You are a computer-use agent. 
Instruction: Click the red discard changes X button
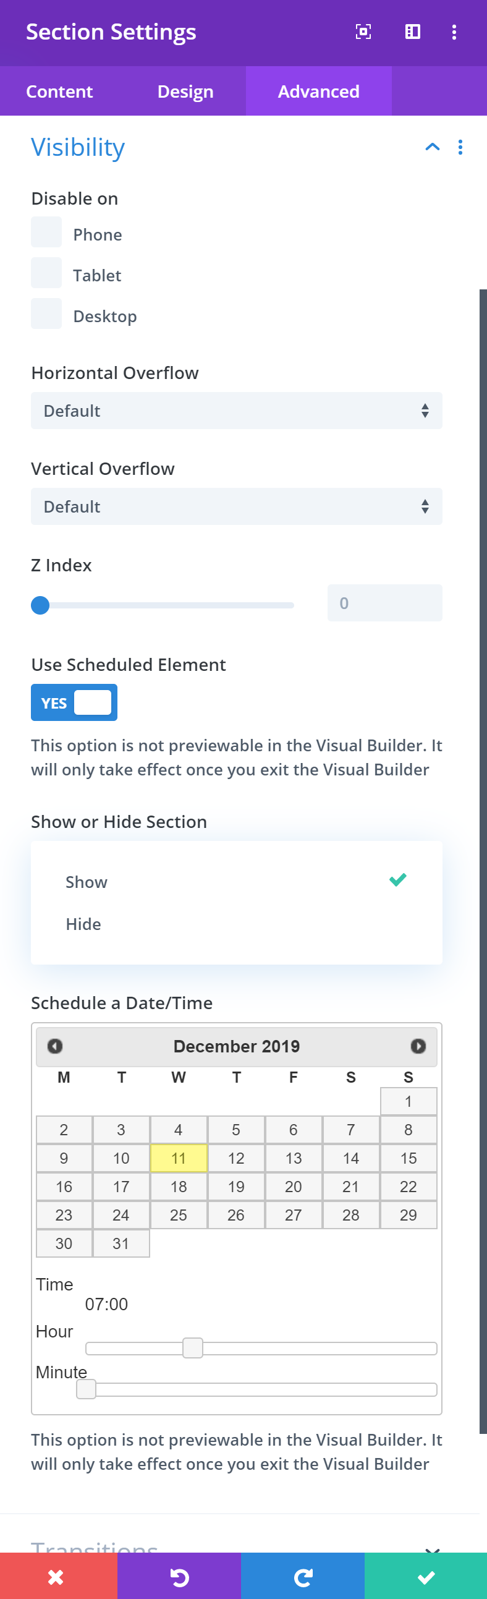point(56,1577)
